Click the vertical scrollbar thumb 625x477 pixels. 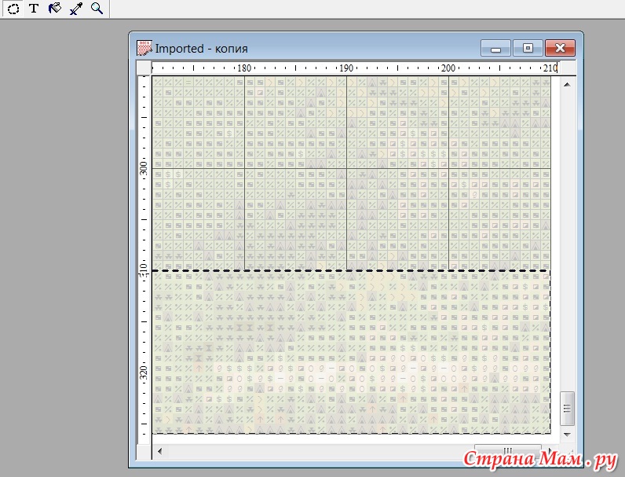(x=567, y=409)
